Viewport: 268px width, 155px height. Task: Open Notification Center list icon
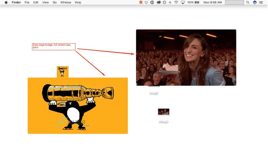[261, 2]
